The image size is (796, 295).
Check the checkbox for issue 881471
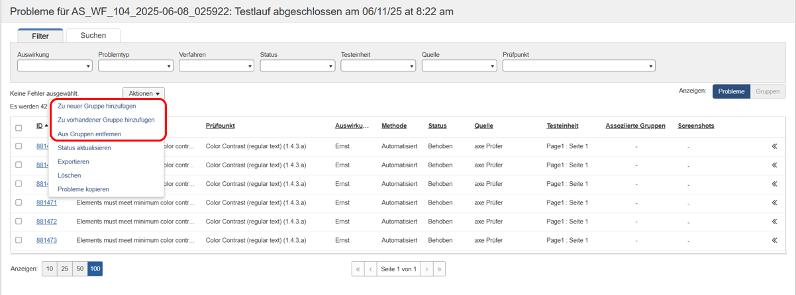[19, 202]
